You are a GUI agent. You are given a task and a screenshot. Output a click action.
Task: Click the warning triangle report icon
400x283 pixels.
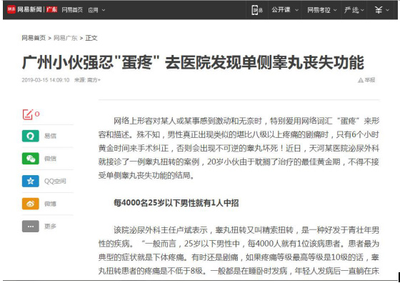click(x=361, y=80)
